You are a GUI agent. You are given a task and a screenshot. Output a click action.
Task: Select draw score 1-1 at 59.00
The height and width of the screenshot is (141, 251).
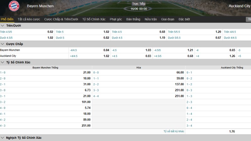coord(139,78)
